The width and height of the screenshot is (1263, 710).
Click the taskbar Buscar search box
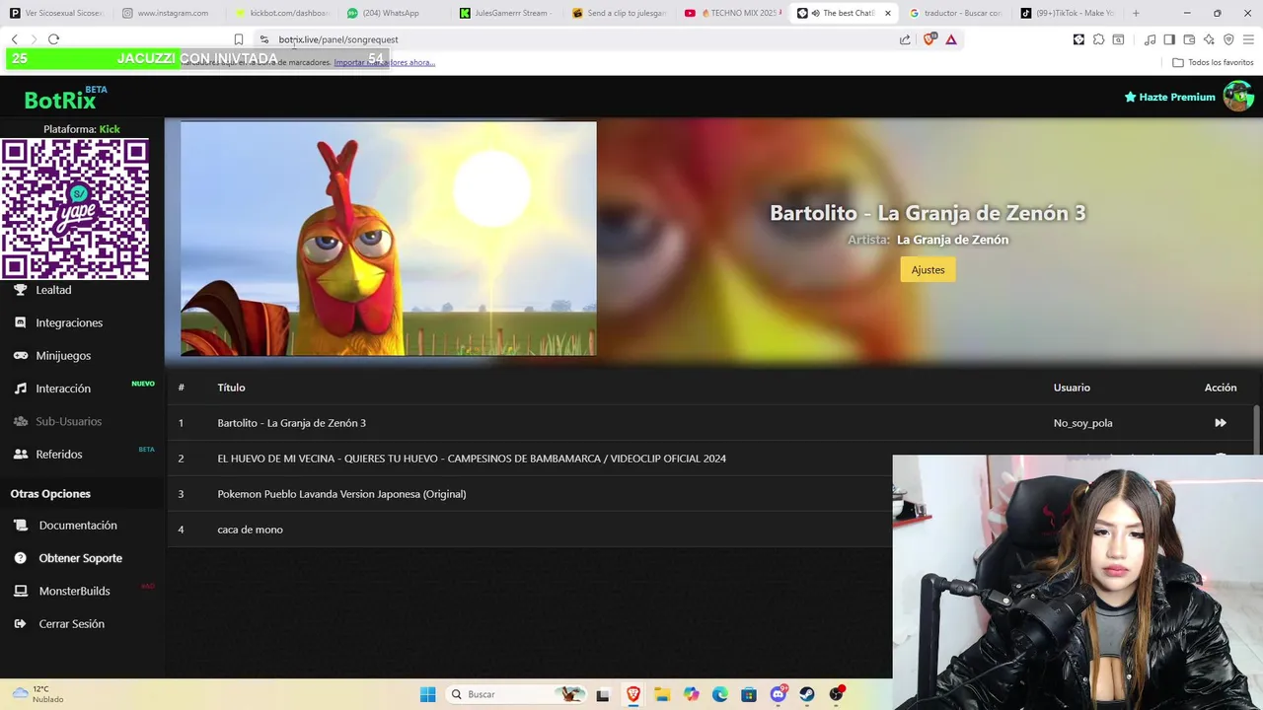[516, 694]
